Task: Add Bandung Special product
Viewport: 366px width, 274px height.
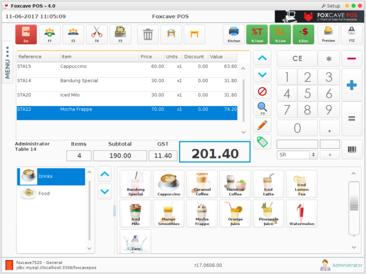Action: click(135, 184)
